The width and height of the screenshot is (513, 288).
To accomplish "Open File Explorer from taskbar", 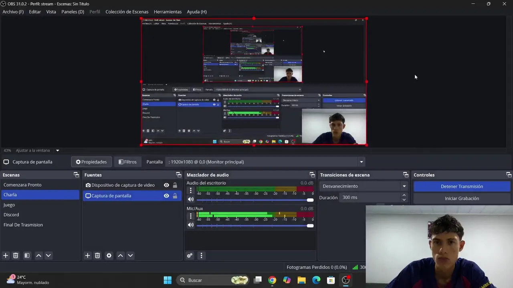I will coord(301,280).
